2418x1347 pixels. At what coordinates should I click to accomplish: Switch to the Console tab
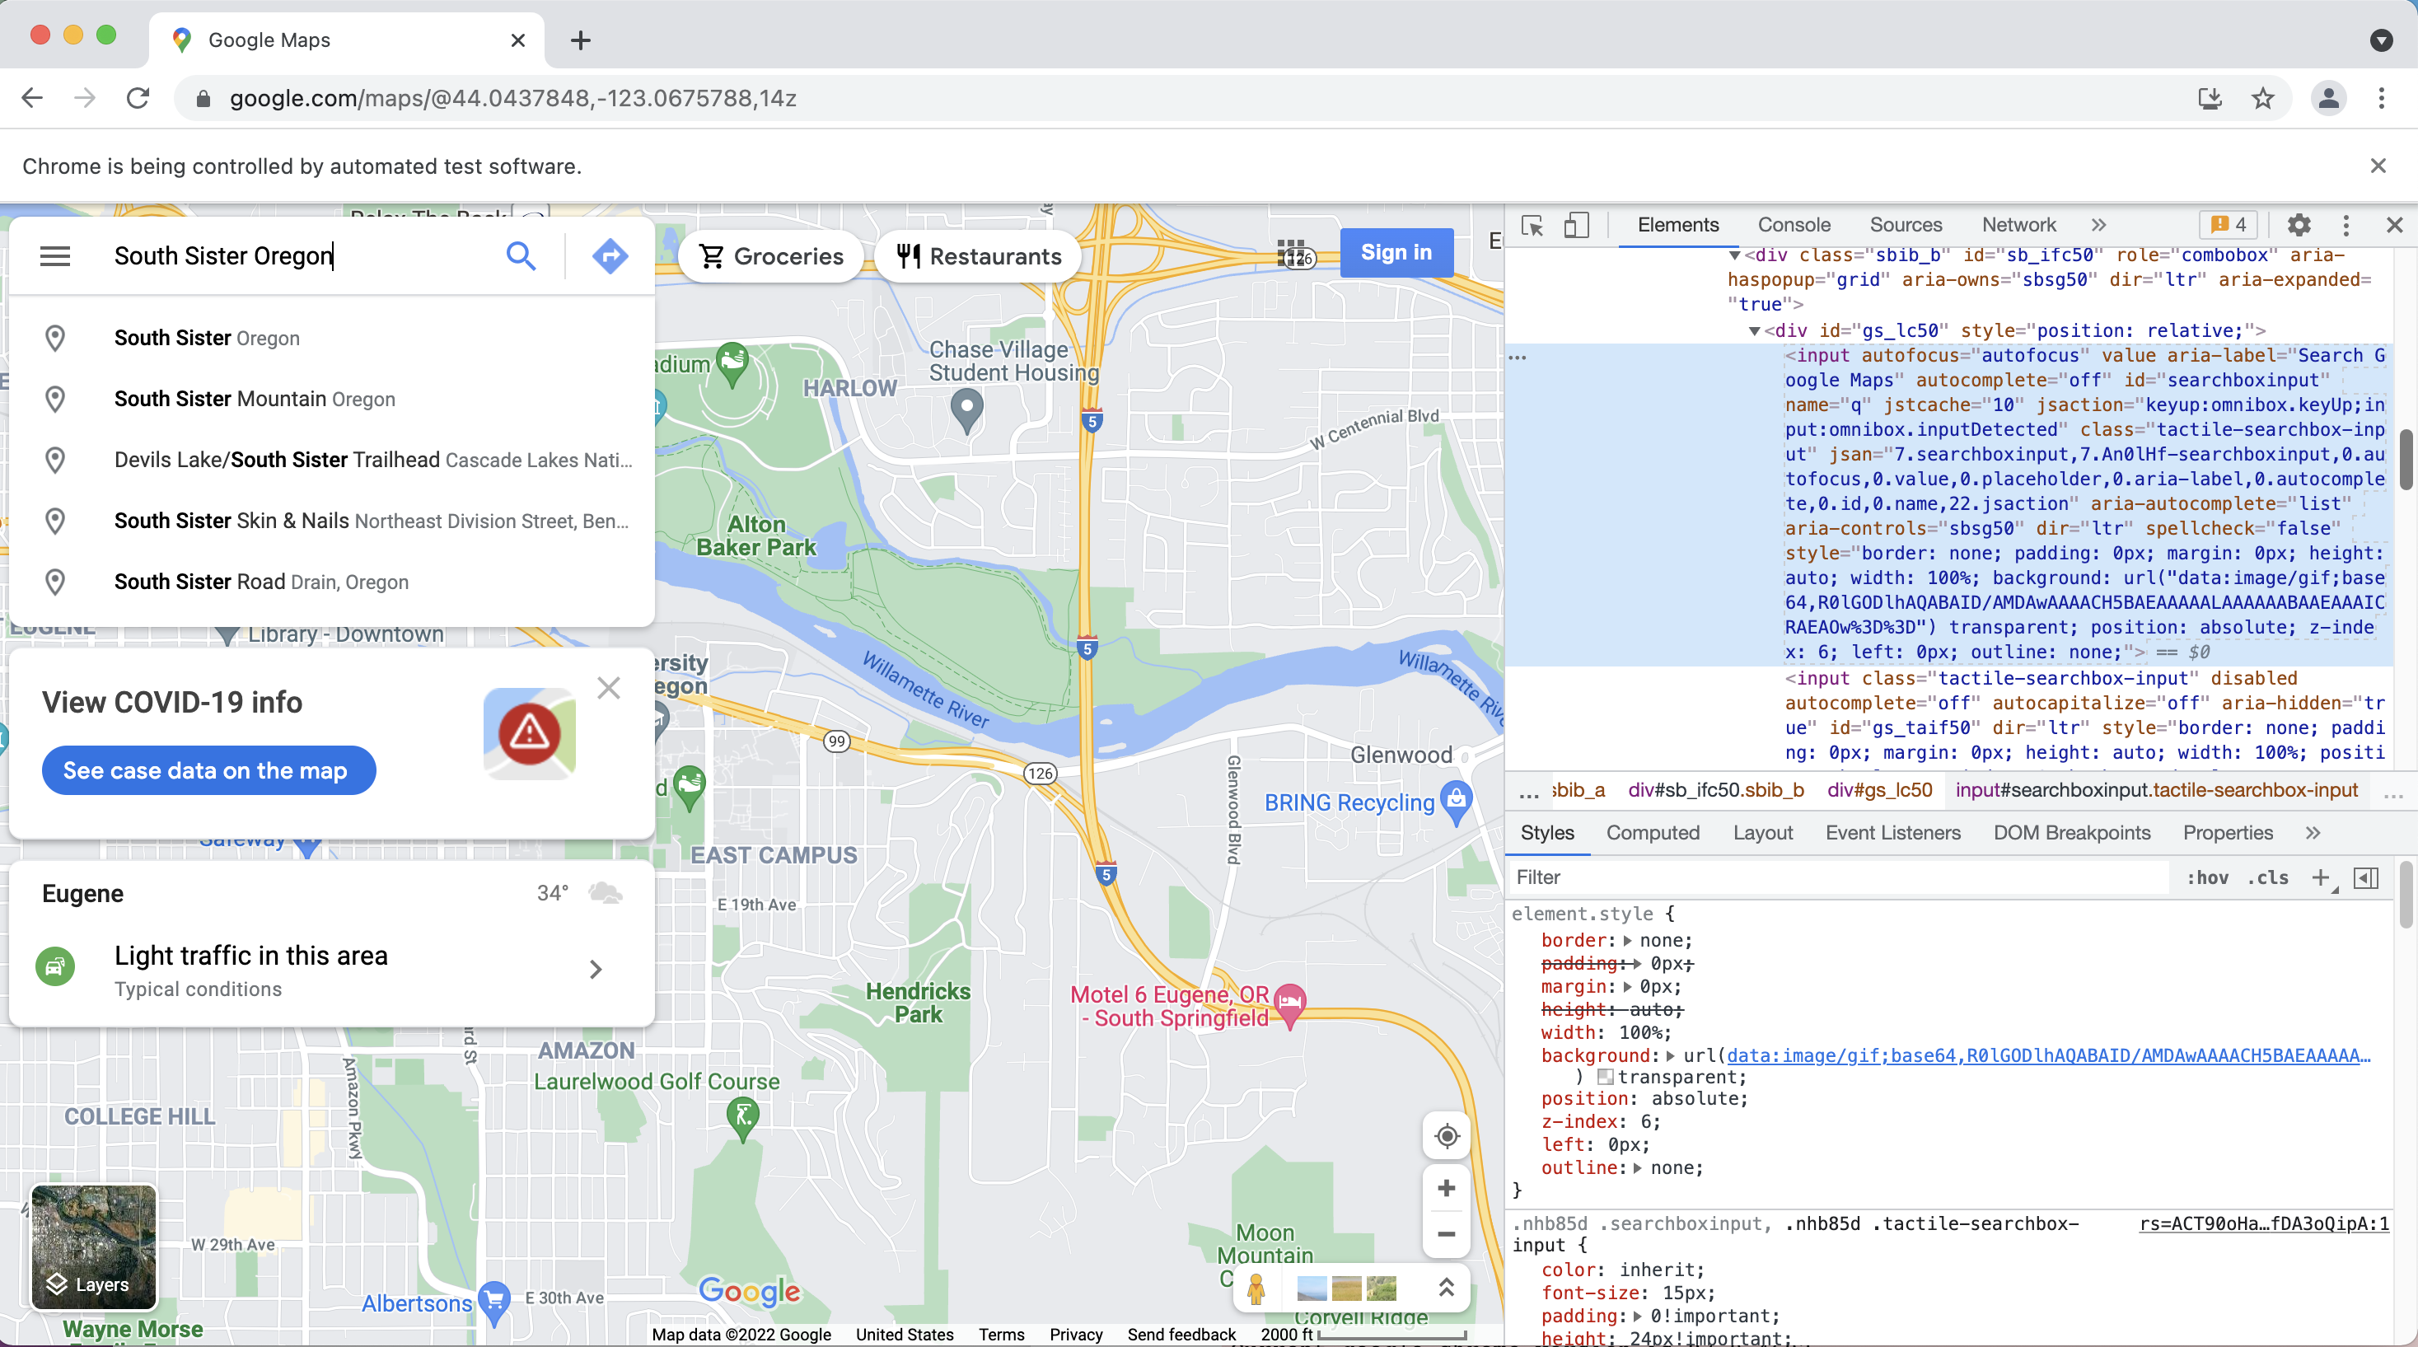[1794, 225]
